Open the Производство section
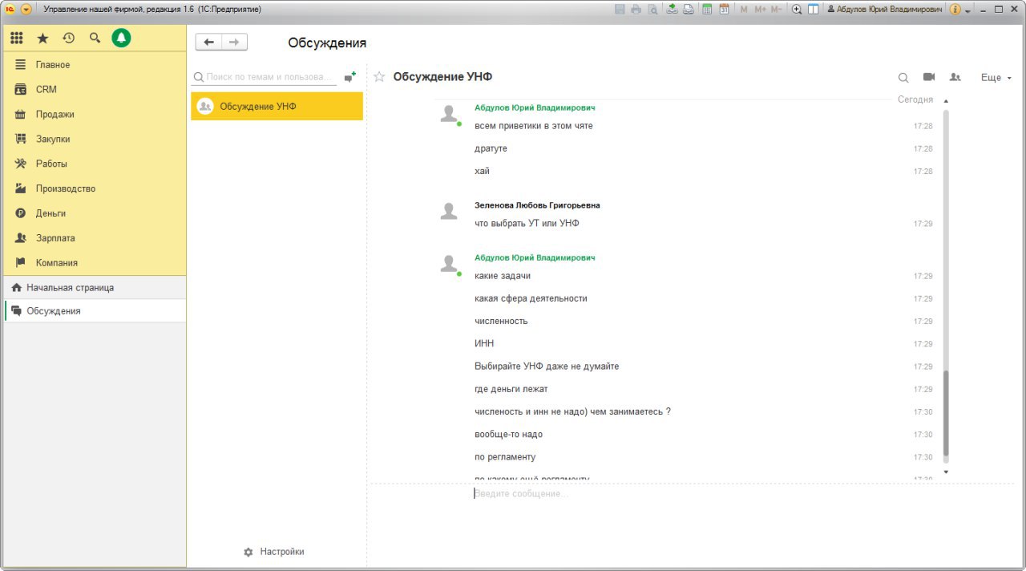This screenshot has width=1026, height=571. tap(95, 188)
